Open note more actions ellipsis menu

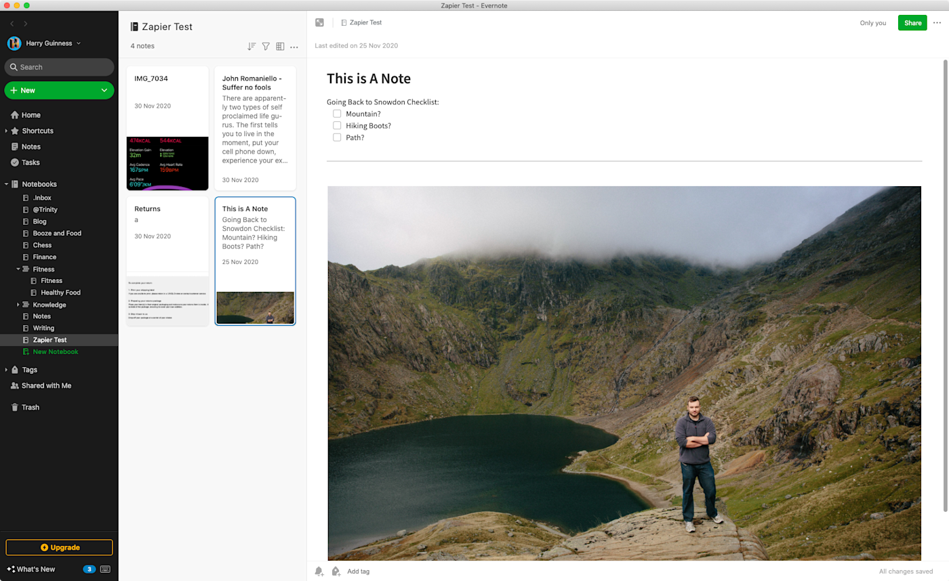point(937,23)
